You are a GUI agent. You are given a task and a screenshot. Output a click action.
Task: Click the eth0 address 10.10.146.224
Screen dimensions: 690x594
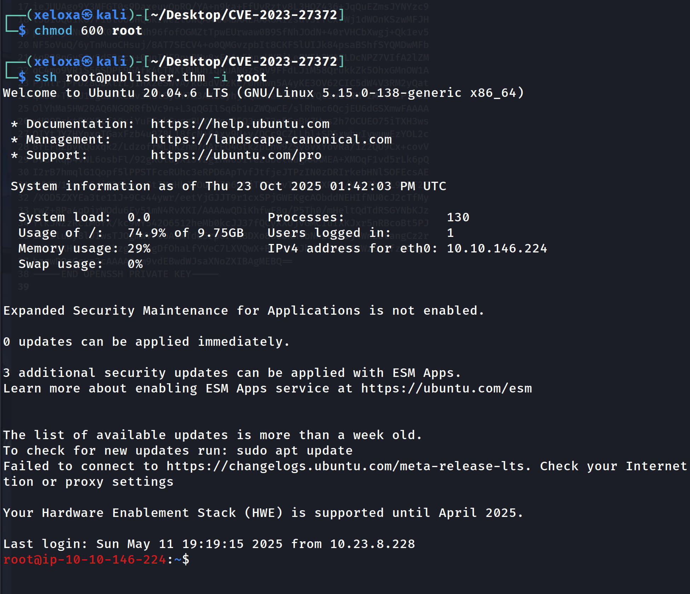pos(497,248)
